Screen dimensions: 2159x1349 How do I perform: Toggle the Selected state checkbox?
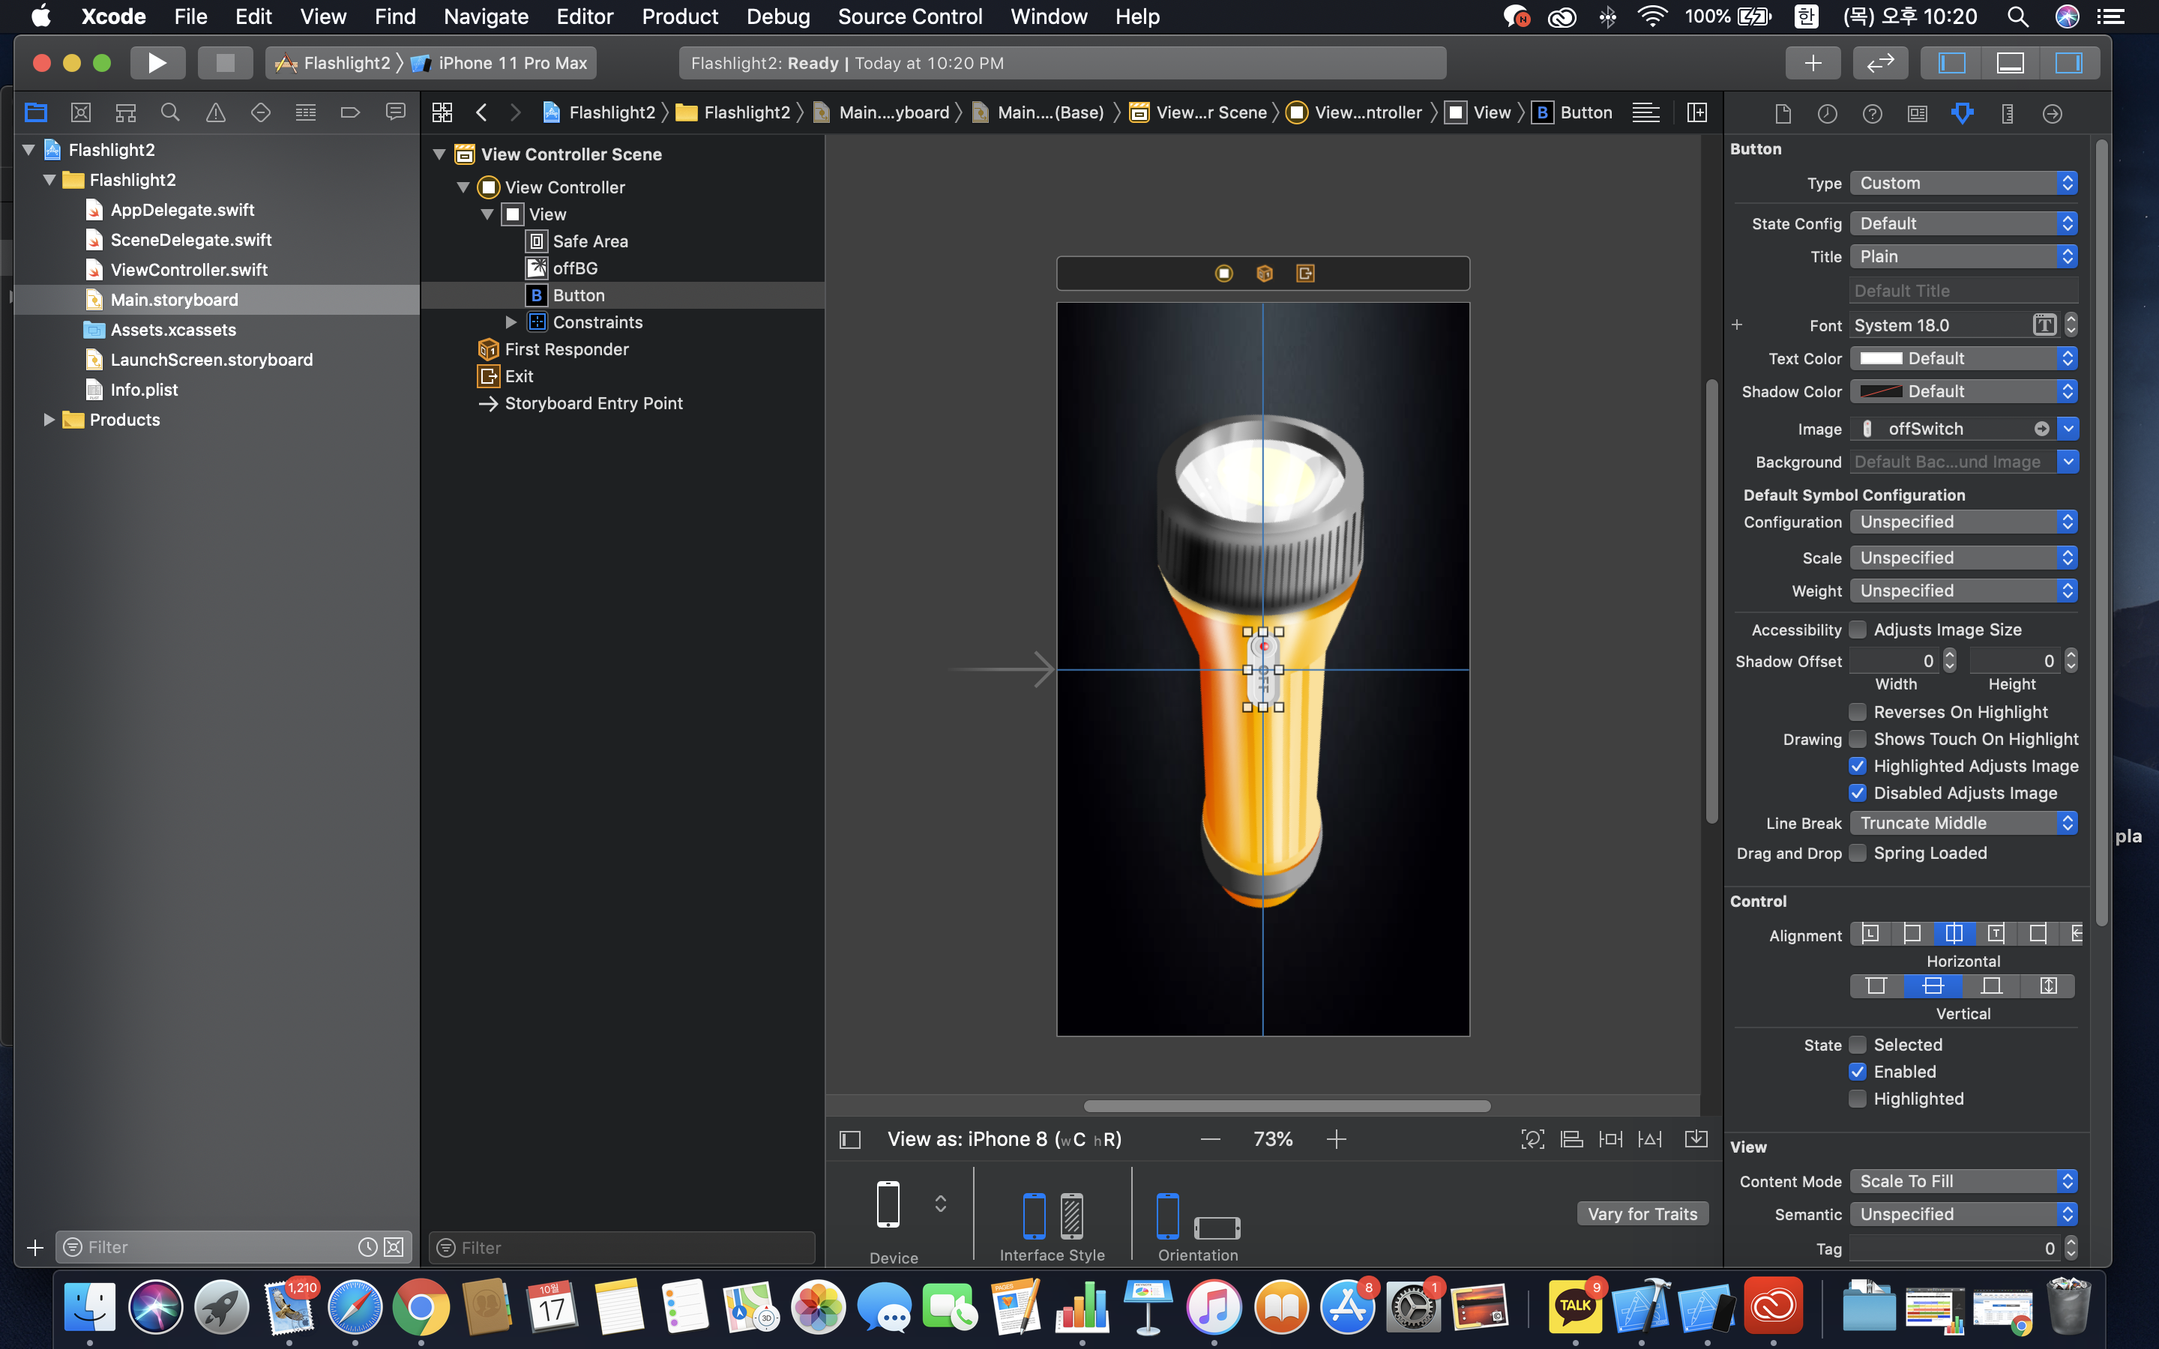click(1858, 1045)
